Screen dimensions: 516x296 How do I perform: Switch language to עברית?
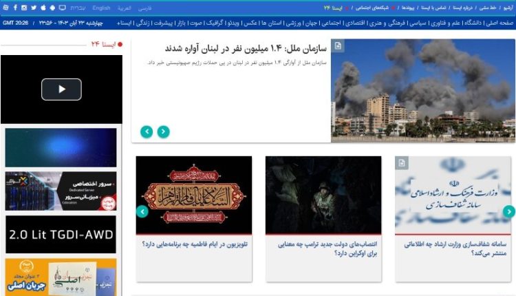(78, 8)
